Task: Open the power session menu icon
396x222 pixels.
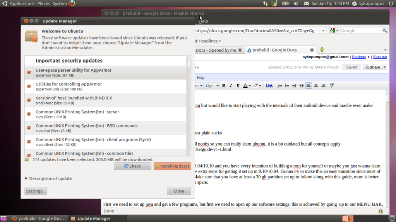Action: pyautogui.click(x=391, y=3)
